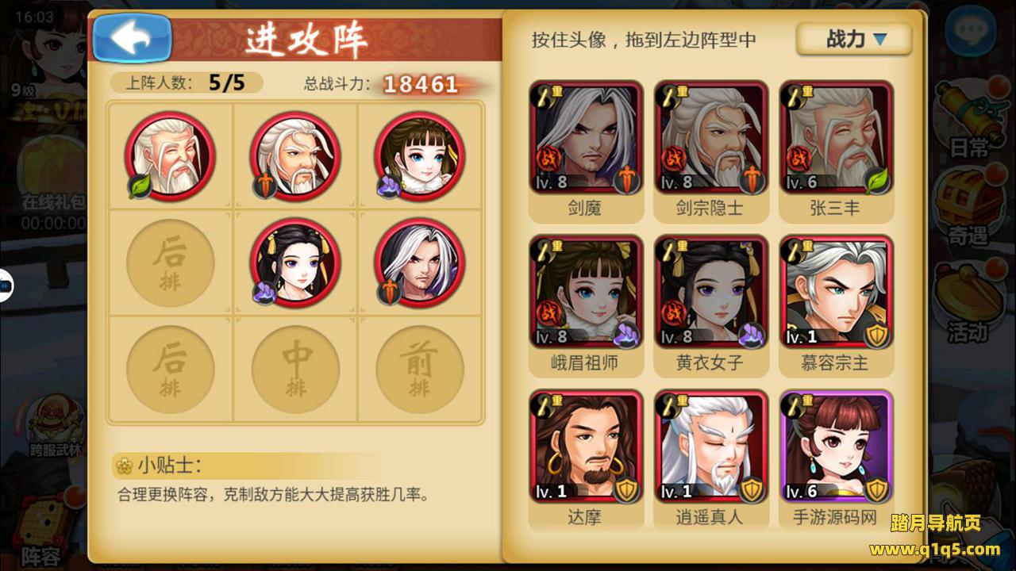This screenshot has height=571, width=1016.
Task: Tap the black-haired lady in the formation center
Action: [x=295, y=263]
